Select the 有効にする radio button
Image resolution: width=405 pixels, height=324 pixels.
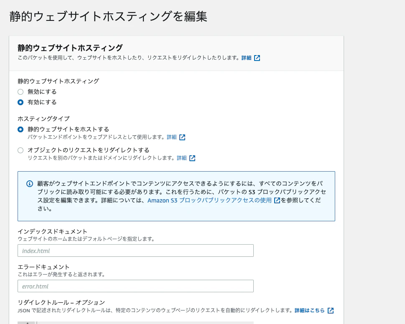pos(20,102)
